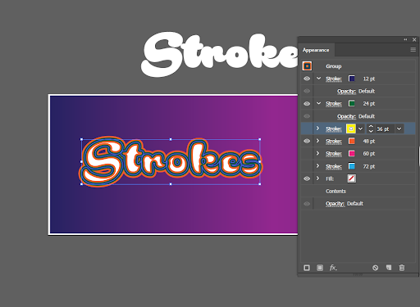Click the Clear Appearance icon
This screenshot has height=307, width=420.
tap(376, 268)
